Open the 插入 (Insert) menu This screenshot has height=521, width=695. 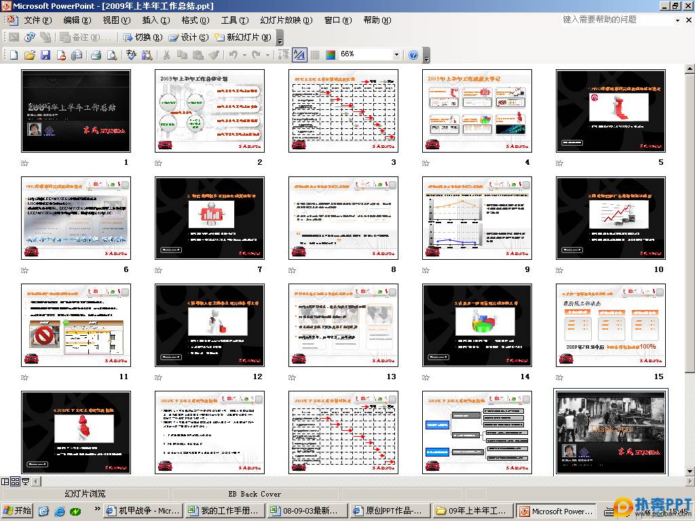(x=156, y=20)
